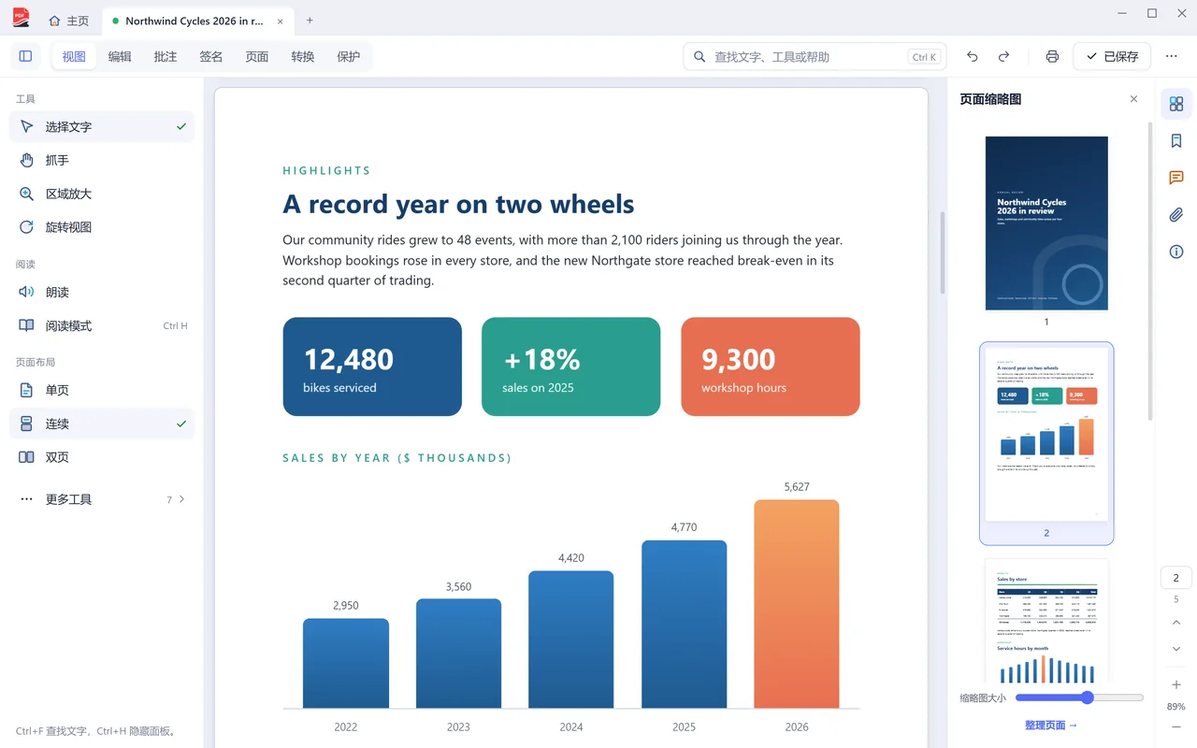Screen dimensions: 1197x748
Task: Open the three-dot overflow menu
Action: tap(1171, 56)
